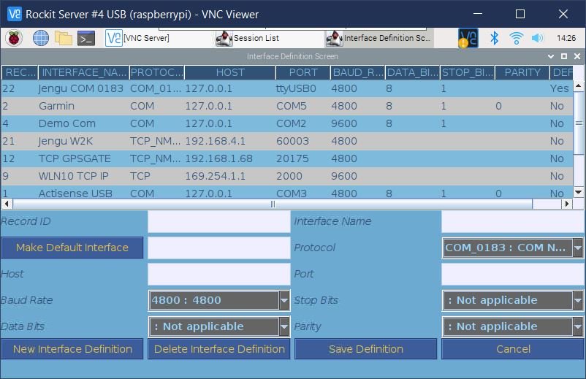
Task: Open the file manager folder icon
Action: (x=64, y=38)
